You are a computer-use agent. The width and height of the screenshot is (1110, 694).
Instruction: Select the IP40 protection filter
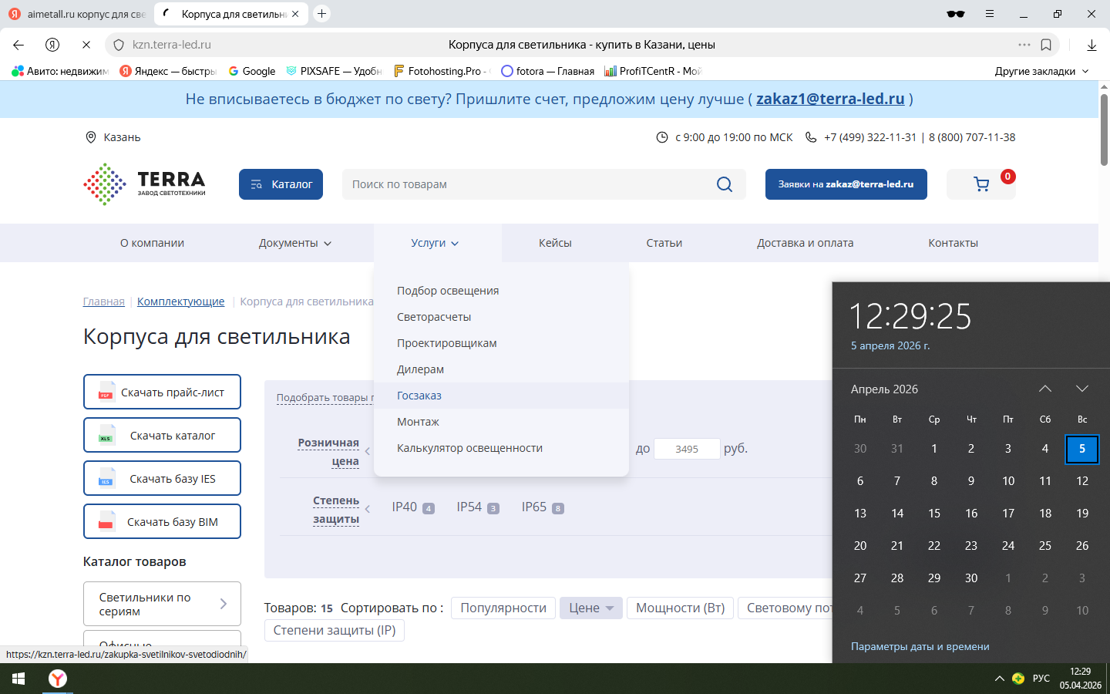point(405,507)
